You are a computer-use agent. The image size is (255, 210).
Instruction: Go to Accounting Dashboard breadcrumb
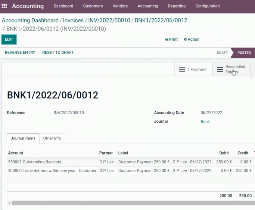[30, 21]
